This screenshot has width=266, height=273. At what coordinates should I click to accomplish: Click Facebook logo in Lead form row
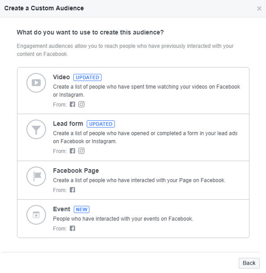(72, 151)
